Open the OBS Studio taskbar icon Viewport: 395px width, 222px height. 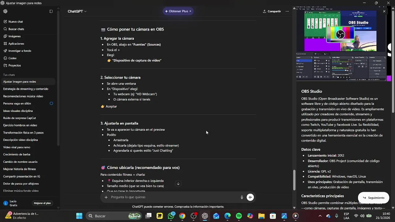194,216
